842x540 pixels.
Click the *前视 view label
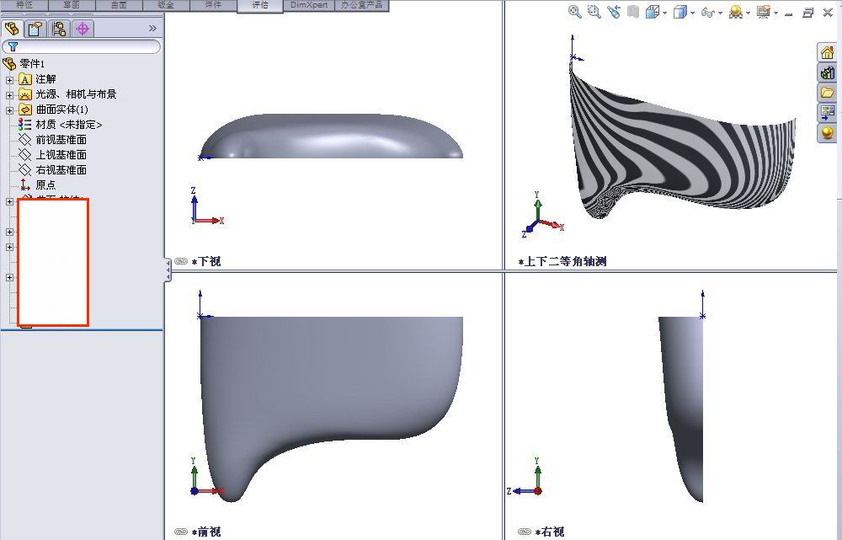(x=206, y=532)
